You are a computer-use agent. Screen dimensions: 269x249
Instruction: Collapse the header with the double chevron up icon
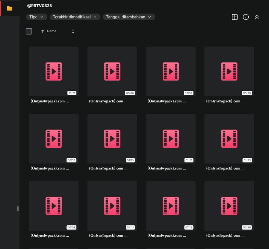(257, 17)
